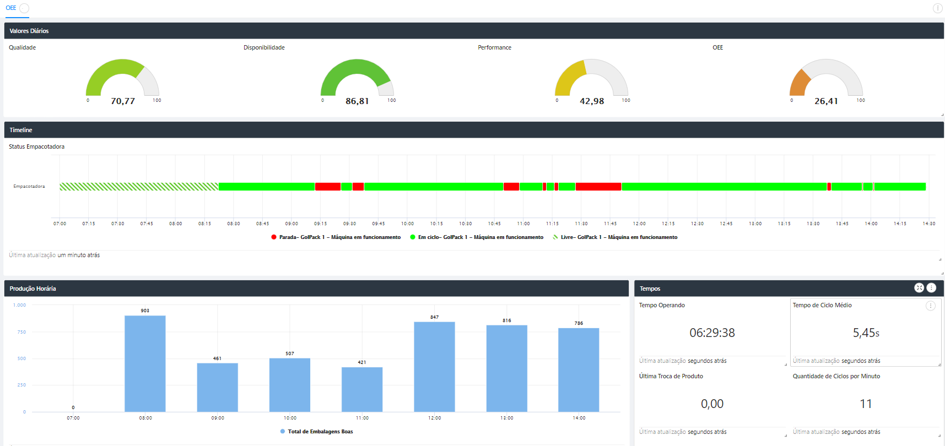The width and height of the screenshot is (945, 446).
Task: Click the 14:00 production bar labeled 786
Action: point(579,370)
